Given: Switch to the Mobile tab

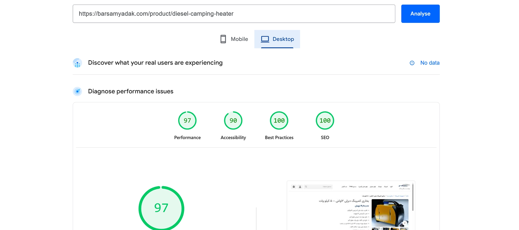Looking at the screenshot, I should pyautogui.click(x=234, y=39).
